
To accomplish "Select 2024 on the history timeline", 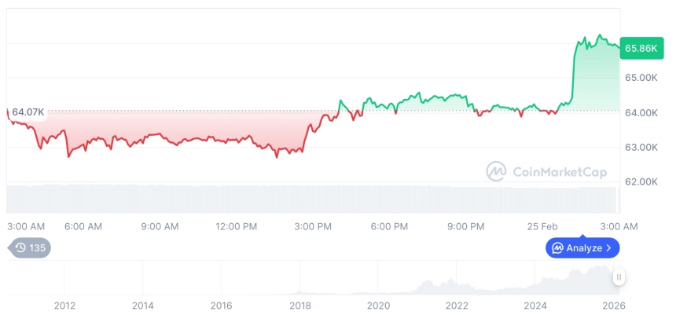I will [x=535, y=306].
